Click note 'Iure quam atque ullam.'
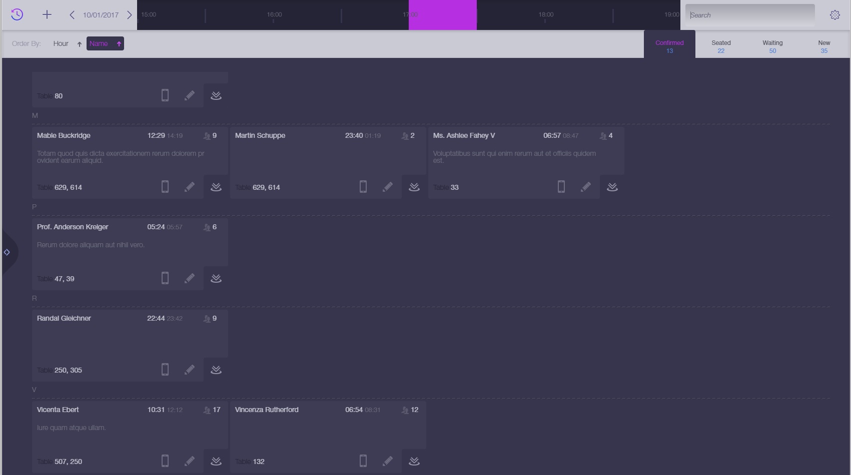 (71, 428)
